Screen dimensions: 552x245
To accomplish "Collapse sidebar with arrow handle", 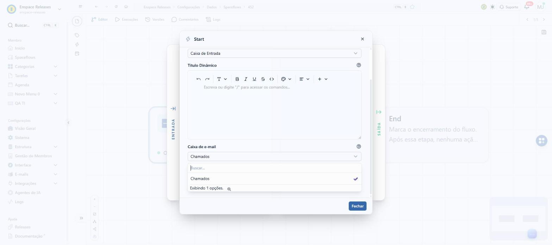I will point(68,122).
